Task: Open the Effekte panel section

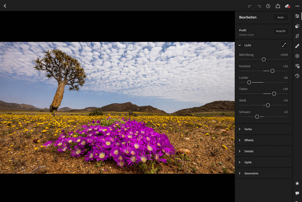Action: click(249, 140)
